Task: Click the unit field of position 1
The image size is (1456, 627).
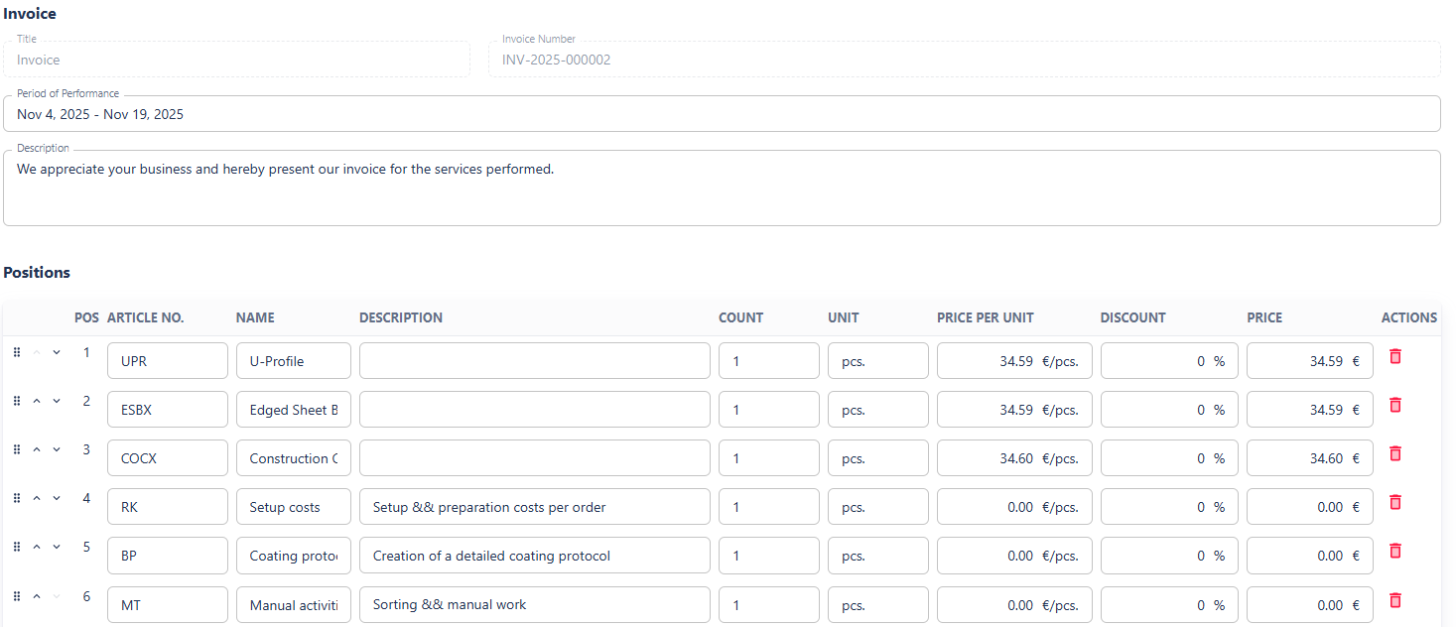Action: click(877, 361)
